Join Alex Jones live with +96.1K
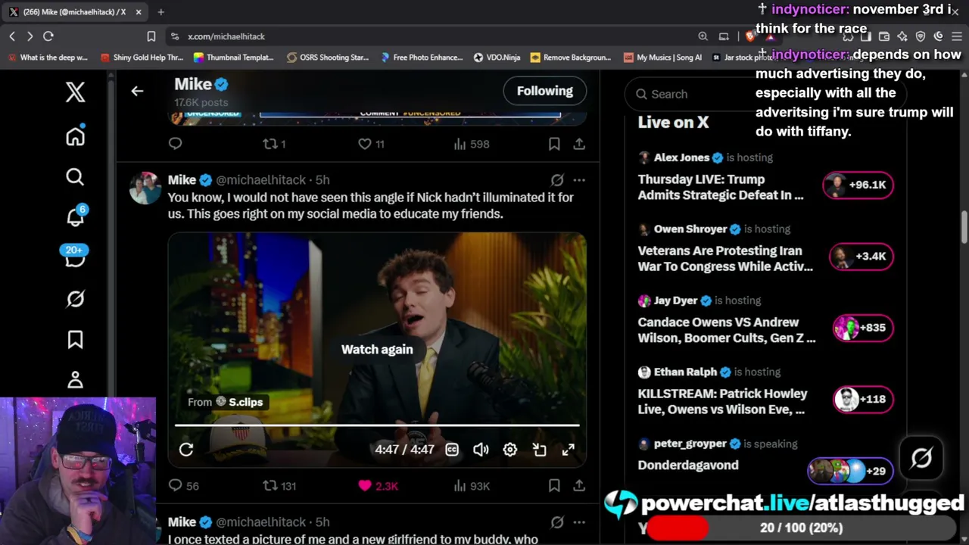Screen dimensions: 969x545 coord(858,185)
